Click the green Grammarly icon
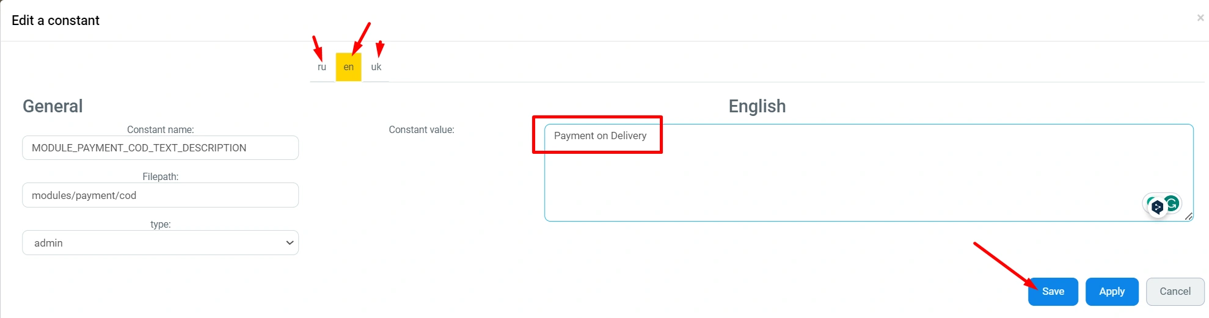Screen dimensions: 1209x318 1172,203
